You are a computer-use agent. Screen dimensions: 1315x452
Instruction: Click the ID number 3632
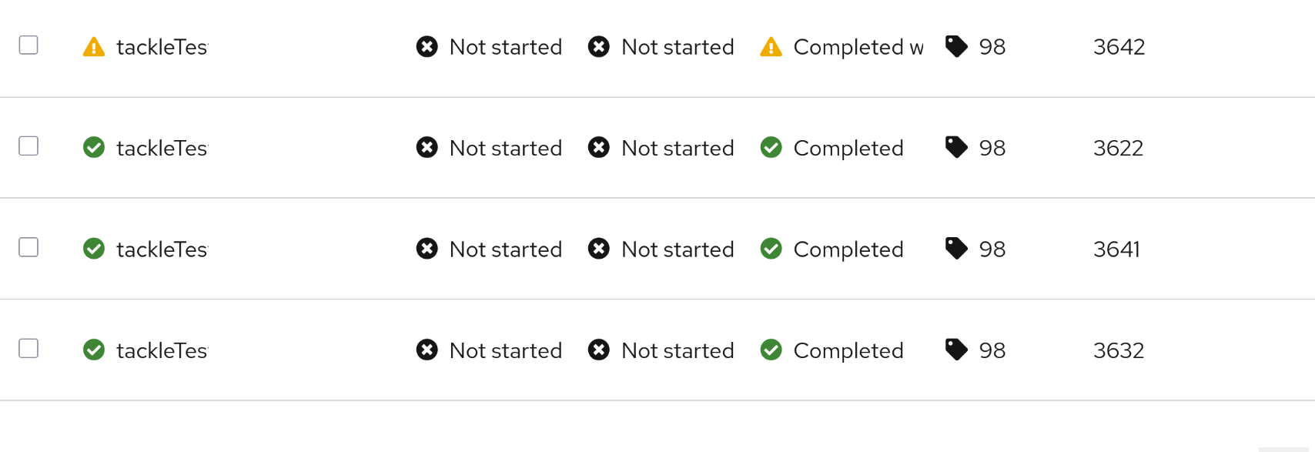(x=1118, y=350)
